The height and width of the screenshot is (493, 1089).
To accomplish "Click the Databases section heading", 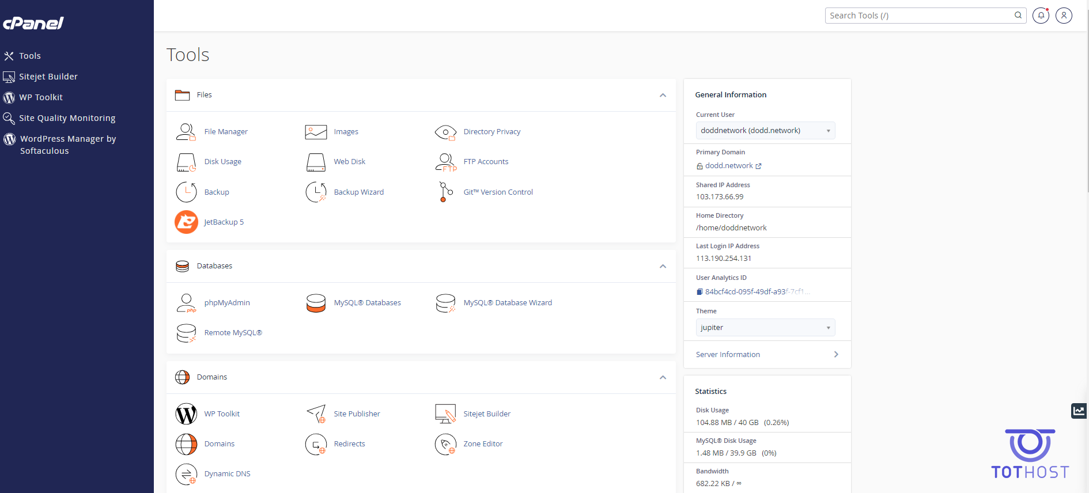I will [214, 266].
